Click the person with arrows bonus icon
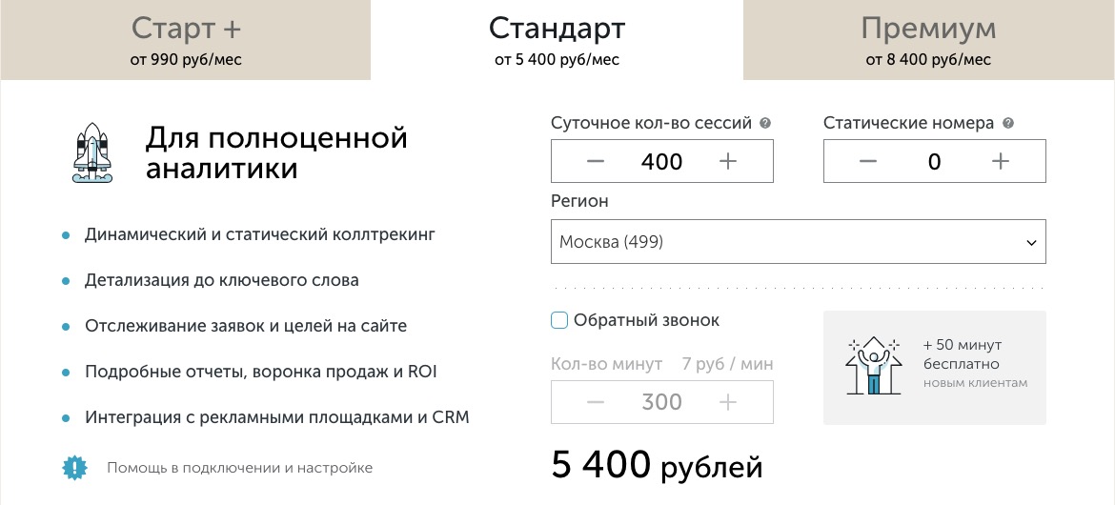 coord(873,366)
